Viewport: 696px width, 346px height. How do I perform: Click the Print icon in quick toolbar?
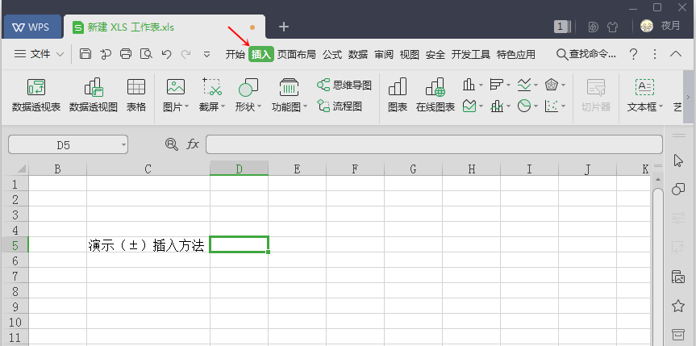click(x=126, y=54)
